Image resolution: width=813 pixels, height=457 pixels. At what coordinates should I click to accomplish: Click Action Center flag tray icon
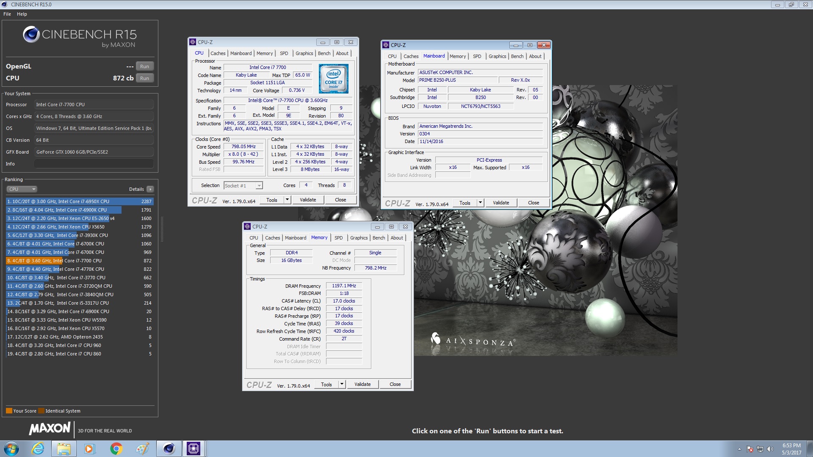[x=750, y=449]
